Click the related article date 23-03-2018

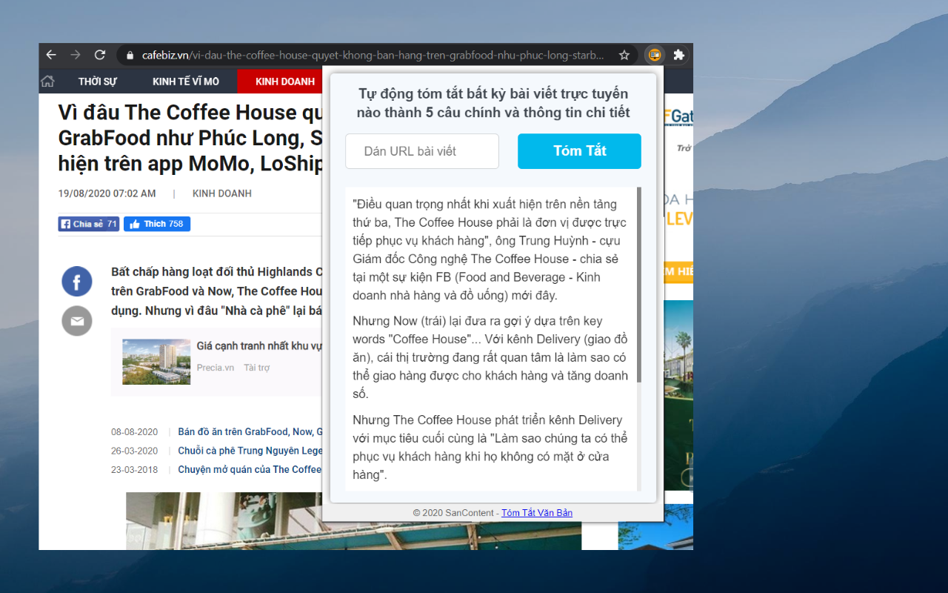(135, 469)
